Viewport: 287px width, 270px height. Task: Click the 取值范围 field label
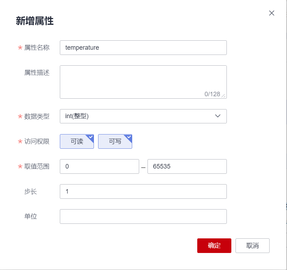click(x=37, y=166)
